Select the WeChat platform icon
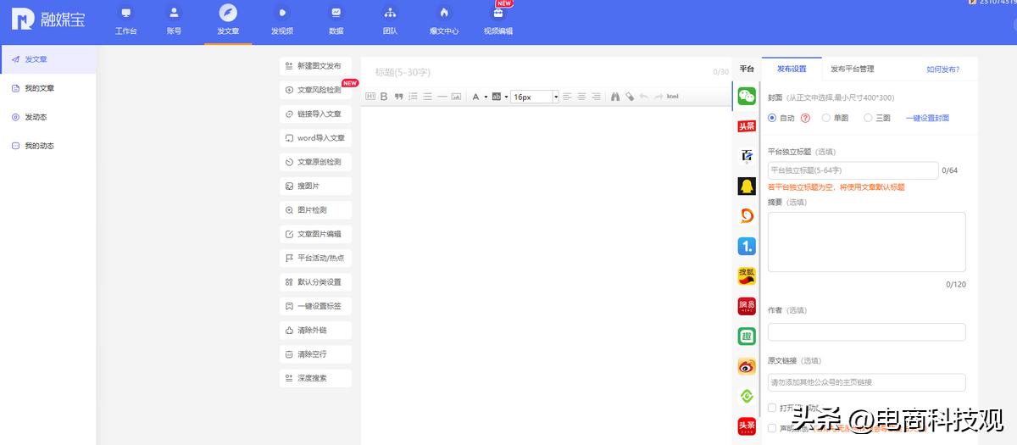The image size is (1017, 445). pyautogui.click(x=747, y=96)
